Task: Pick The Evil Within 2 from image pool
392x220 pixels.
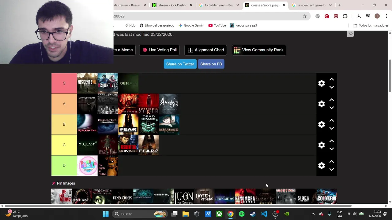Action: pos(62,196)
